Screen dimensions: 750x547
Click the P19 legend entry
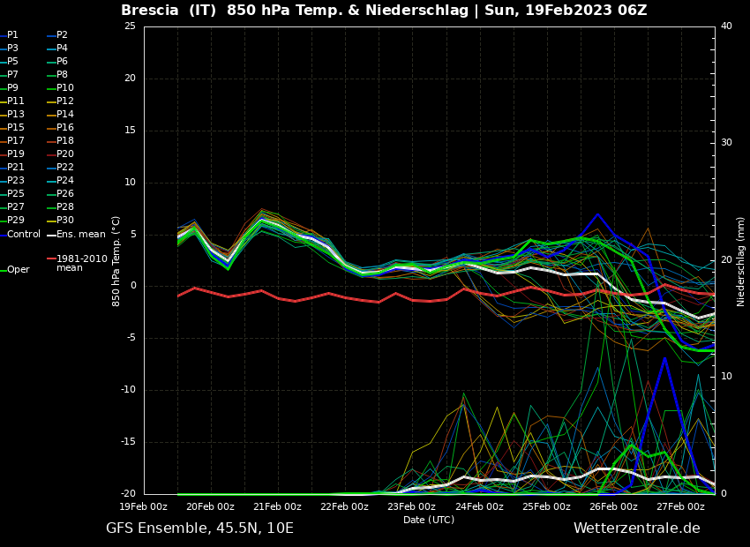coord(15,154)
